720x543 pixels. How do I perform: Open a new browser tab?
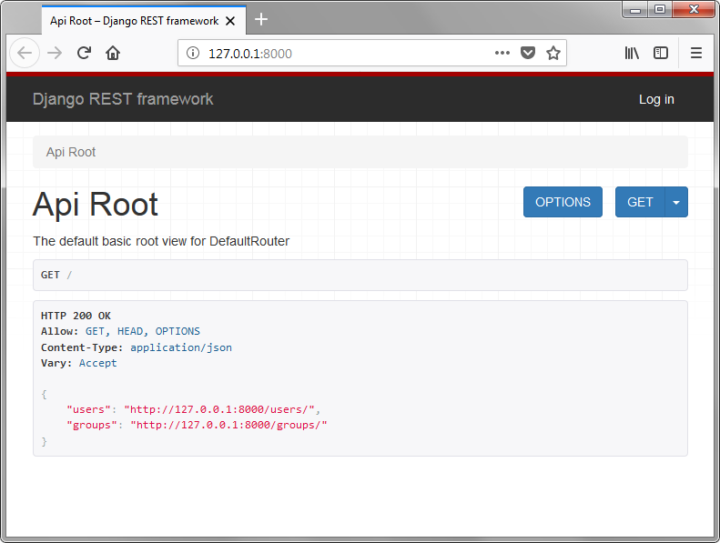[261, 19]
